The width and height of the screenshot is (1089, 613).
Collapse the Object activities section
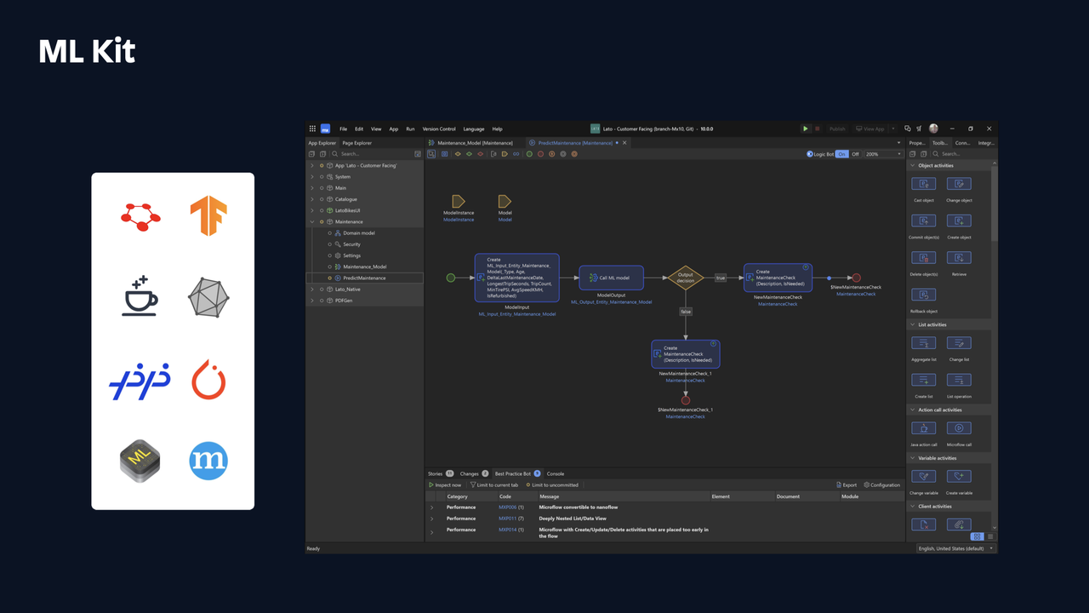coord(913,165)
